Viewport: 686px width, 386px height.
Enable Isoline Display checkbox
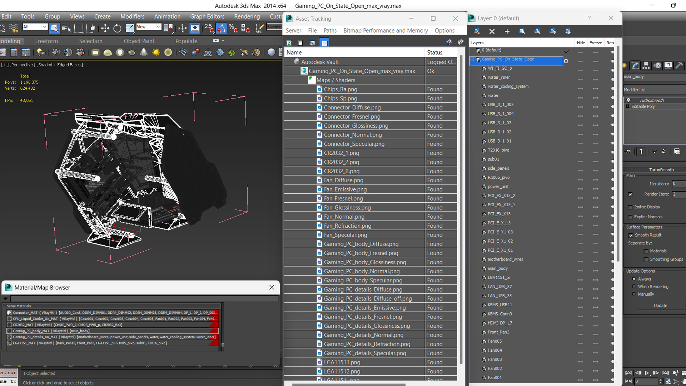[630, 207]
